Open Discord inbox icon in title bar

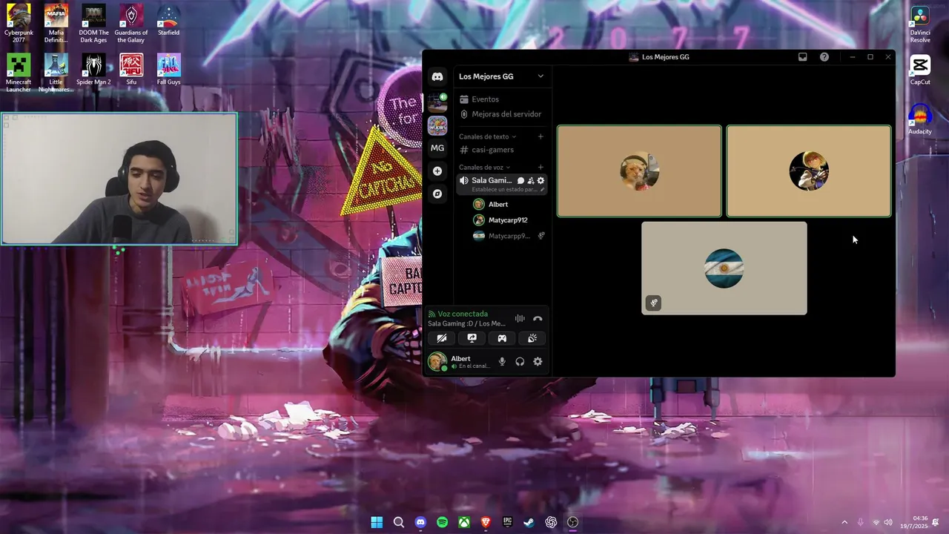(x=802, y=57)
